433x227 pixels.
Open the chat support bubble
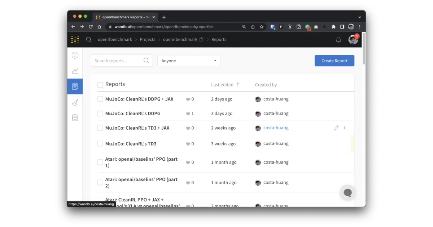click(x=348, y=193)
